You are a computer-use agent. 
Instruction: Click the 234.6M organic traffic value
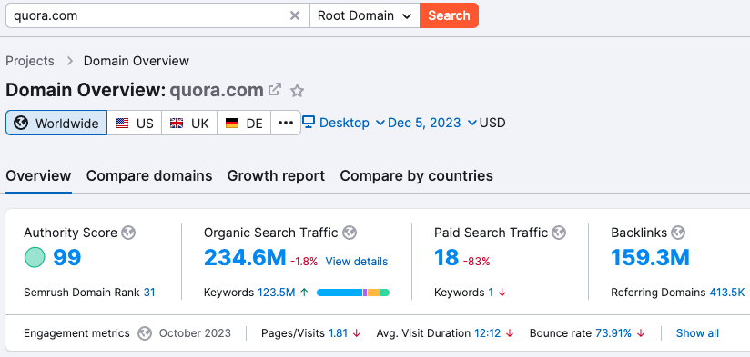[x=245, y=258]
